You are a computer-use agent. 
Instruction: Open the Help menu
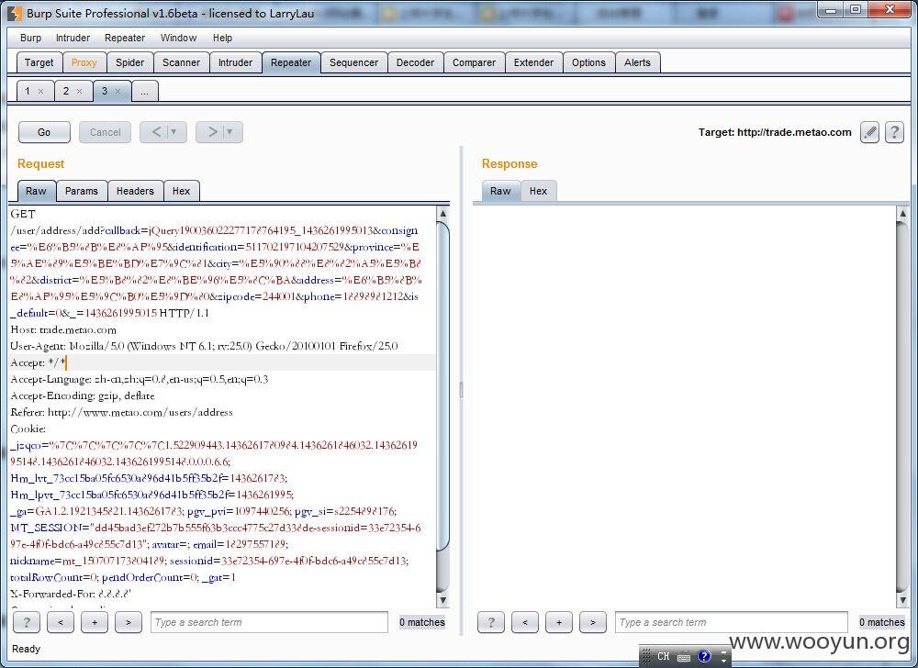[x=222, y=38]
